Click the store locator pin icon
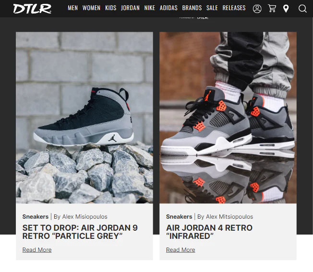 point(286,9)
